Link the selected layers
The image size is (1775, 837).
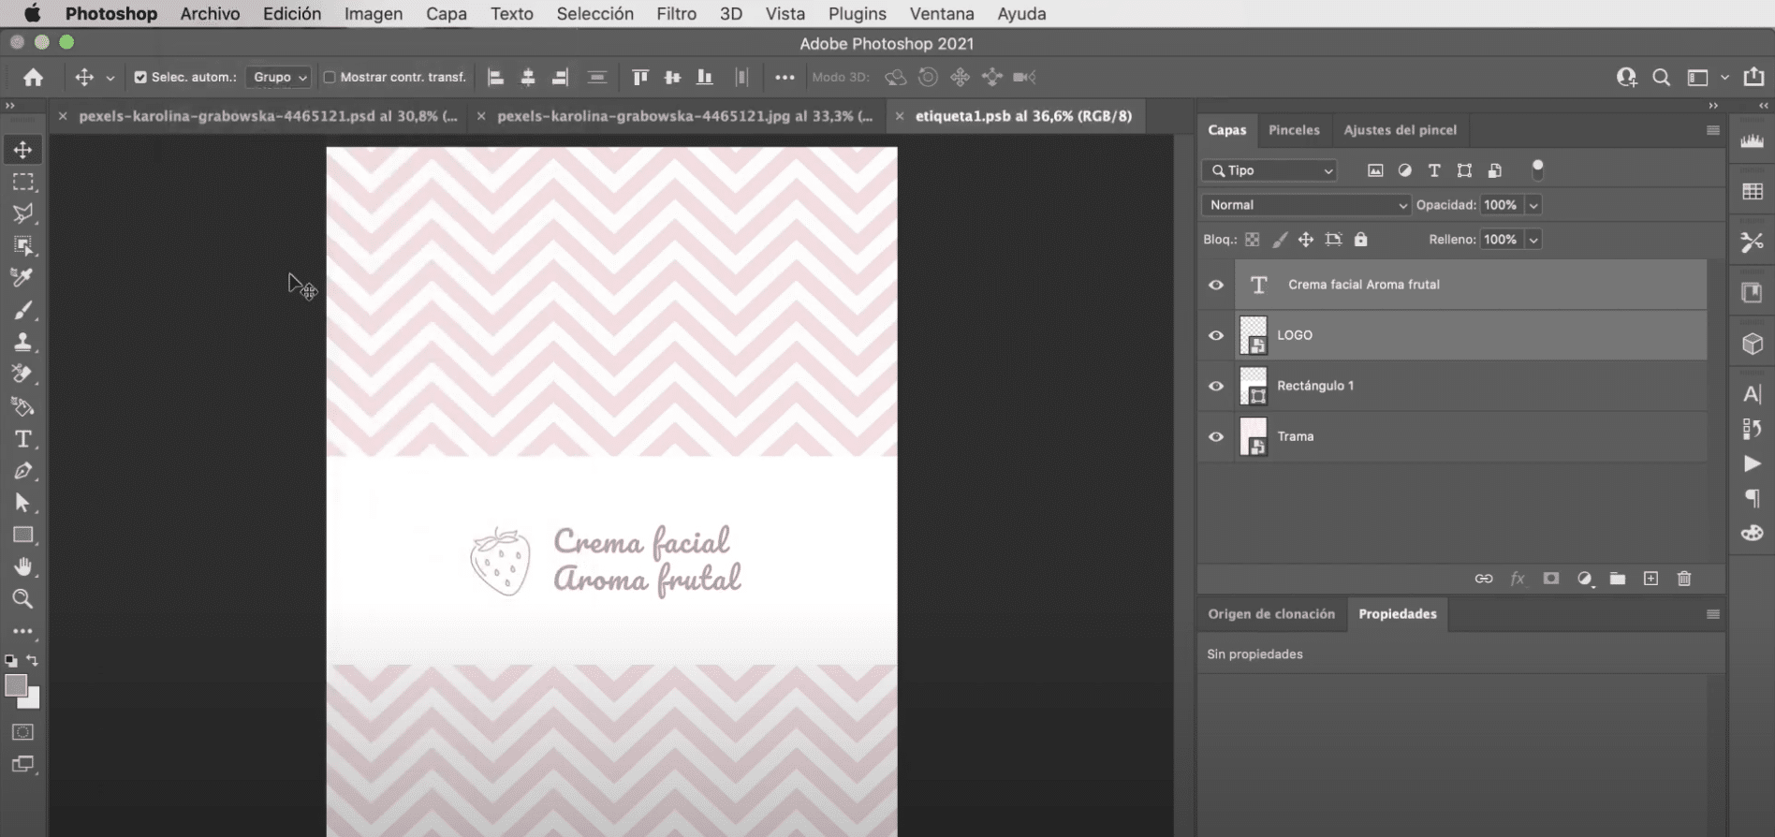pyautogui.click(x=1484, y=579)
